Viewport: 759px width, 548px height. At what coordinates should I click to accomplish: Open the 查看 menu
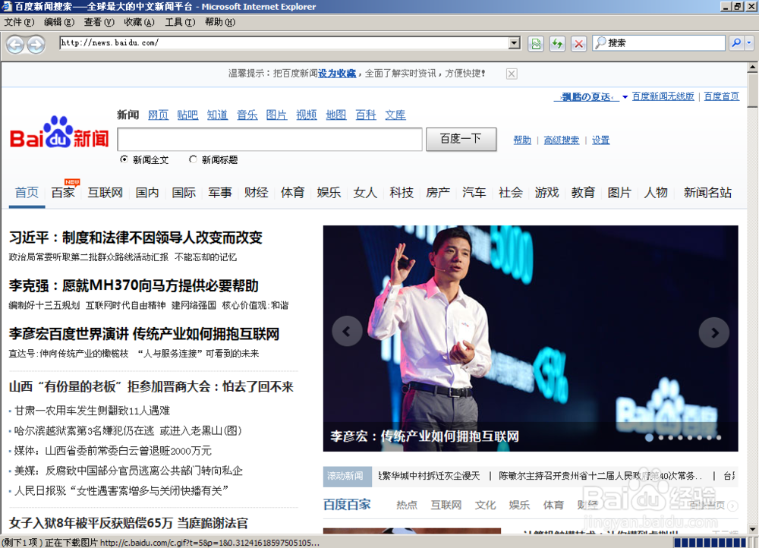click(x=99, y=22)
